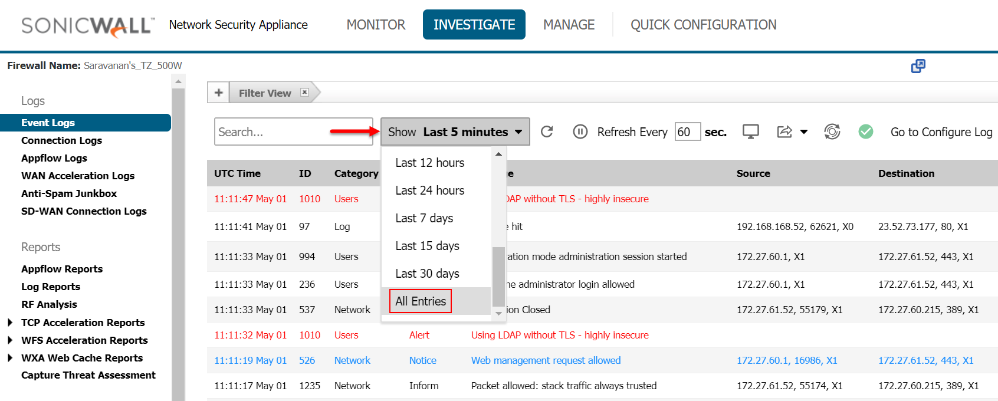Choose Last 24 hours option
The height and width of the screenshot is (401, 998).
[x=429, y=190]
